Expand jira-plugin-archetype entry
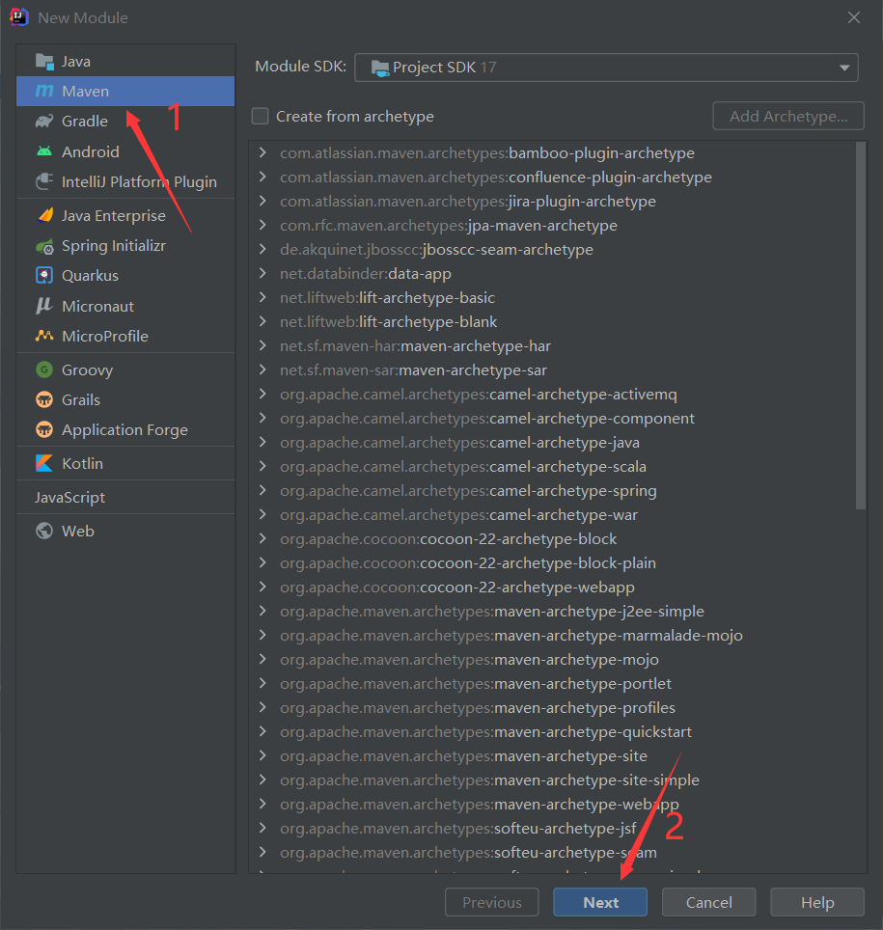 click(262, 201)
